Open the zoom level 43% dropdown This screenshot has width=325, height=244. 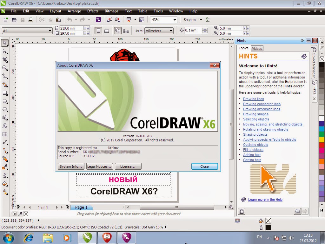(x=175, y=20)
